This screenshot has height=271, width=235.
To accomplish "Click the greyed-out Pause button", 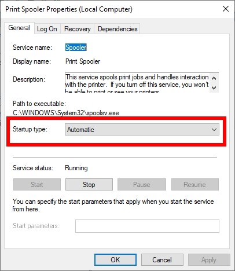I will 142,185.
